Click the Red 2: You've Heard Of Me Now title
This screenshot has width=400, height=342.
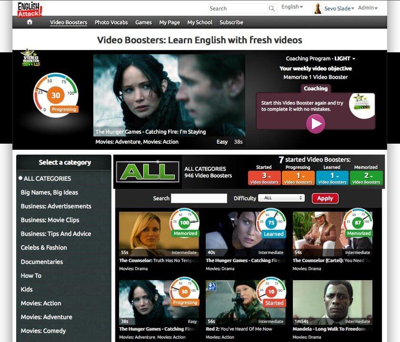239,329
